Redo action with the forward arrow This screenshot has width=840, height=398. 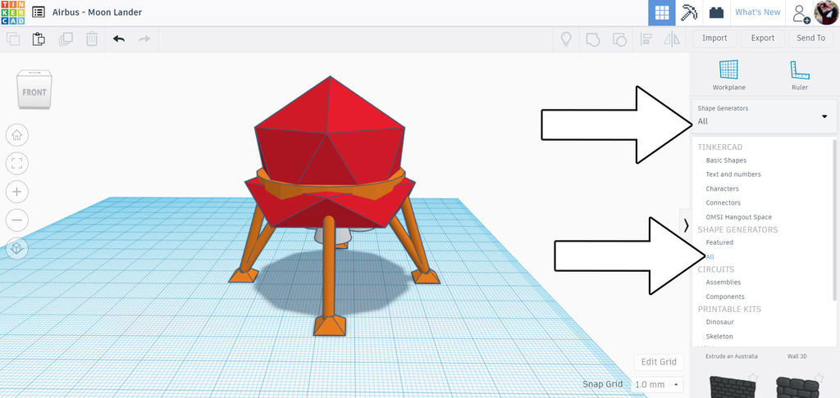click(144, 38)
